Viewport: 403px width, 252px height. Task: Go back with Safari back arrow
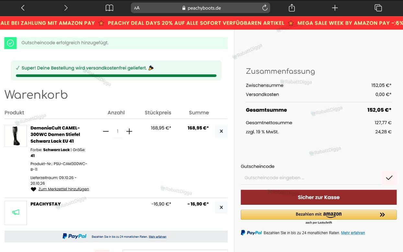click(x=23, y=8)
